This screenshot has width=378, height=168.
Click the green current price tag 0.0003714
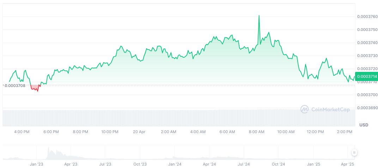367,76
